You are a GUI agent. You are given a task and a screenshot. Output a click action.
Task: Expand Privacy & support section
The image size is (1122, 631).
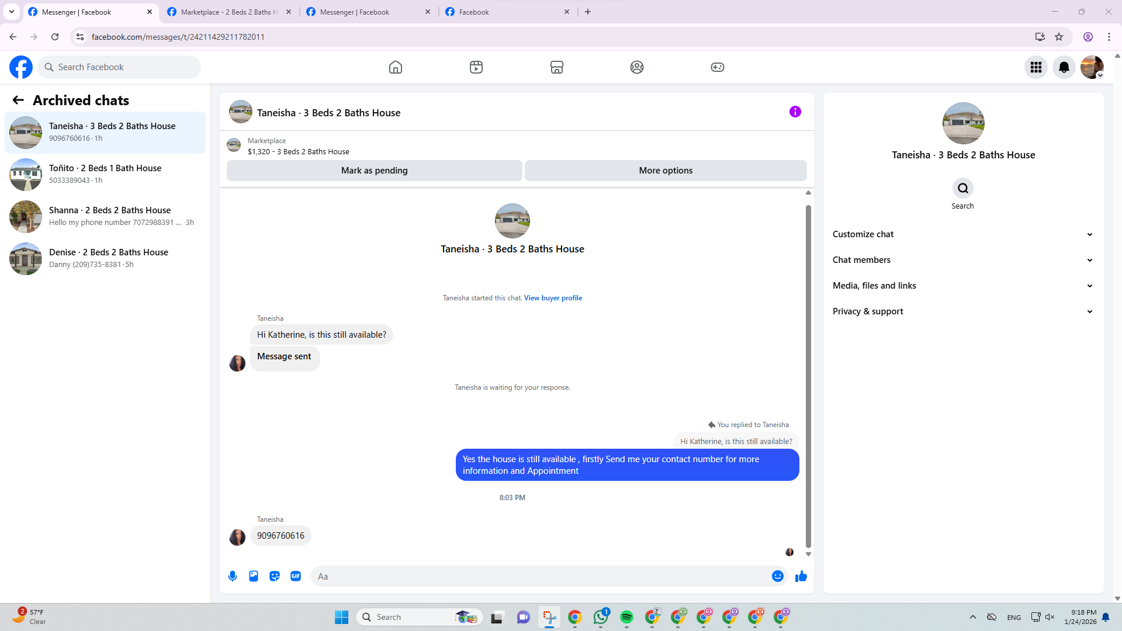click(962, 311)
